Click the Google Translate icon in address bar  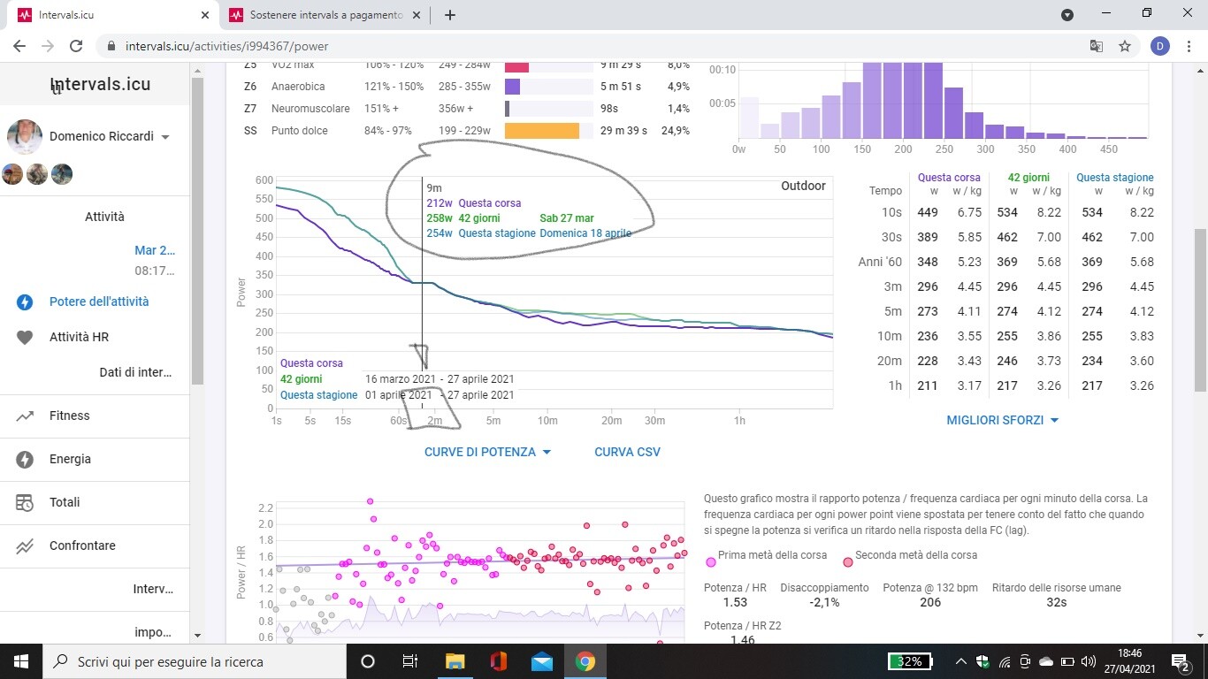(1096, 46)
